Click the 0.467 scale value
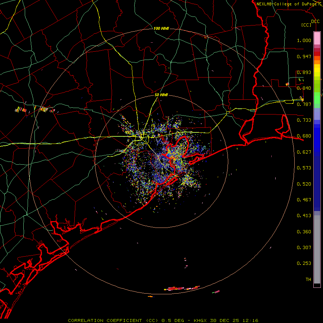Image resolution: width=323 pixels, height=323 pixels. (x=304, y=200)
